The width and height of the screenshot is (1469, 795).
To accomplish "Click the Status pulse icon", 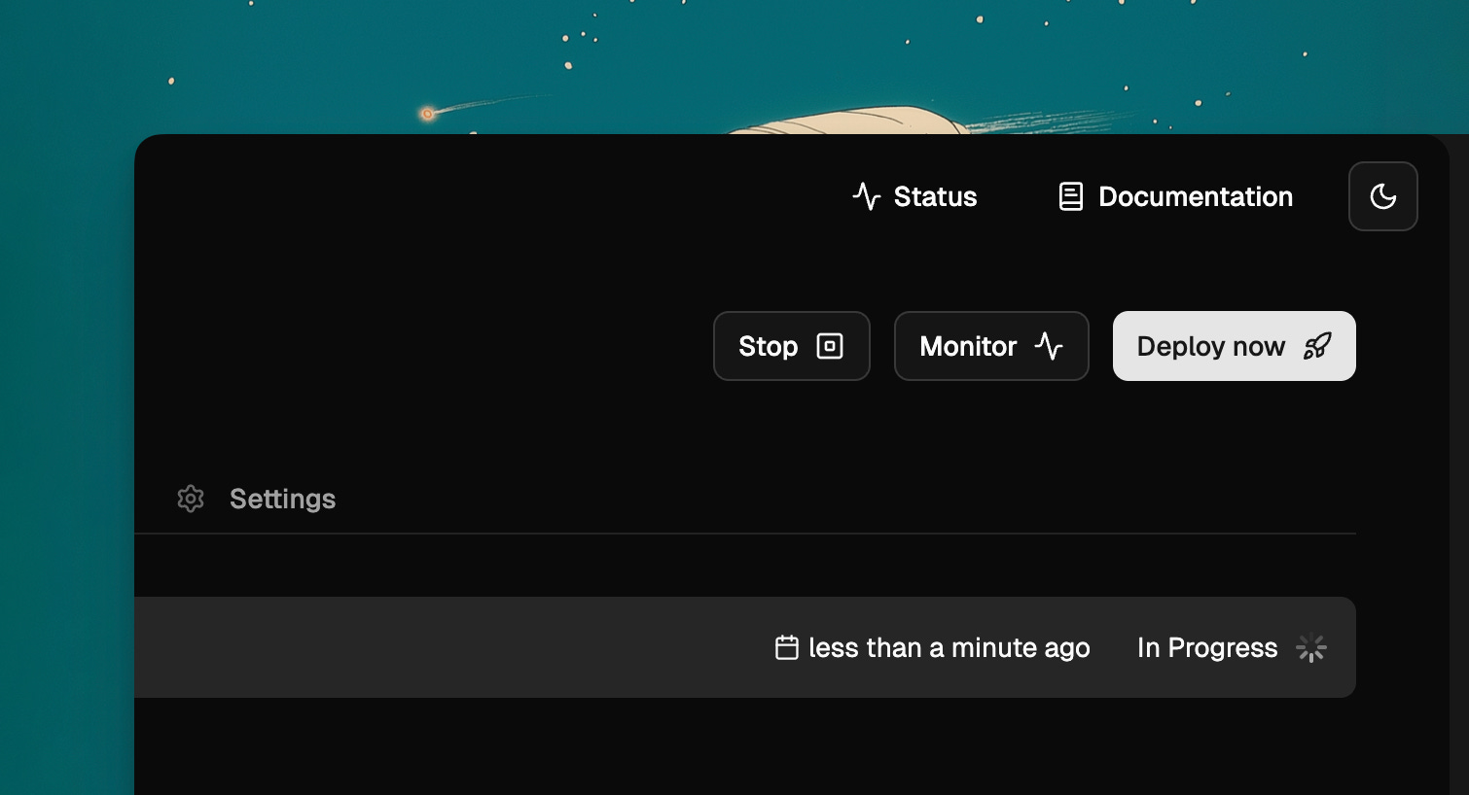I will (867, 196).
